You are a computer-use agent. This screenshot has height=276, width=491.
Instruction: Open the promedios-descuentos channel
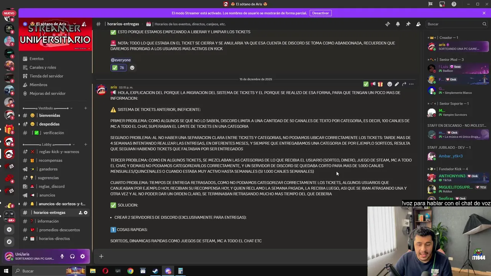(x=56, y=230)
